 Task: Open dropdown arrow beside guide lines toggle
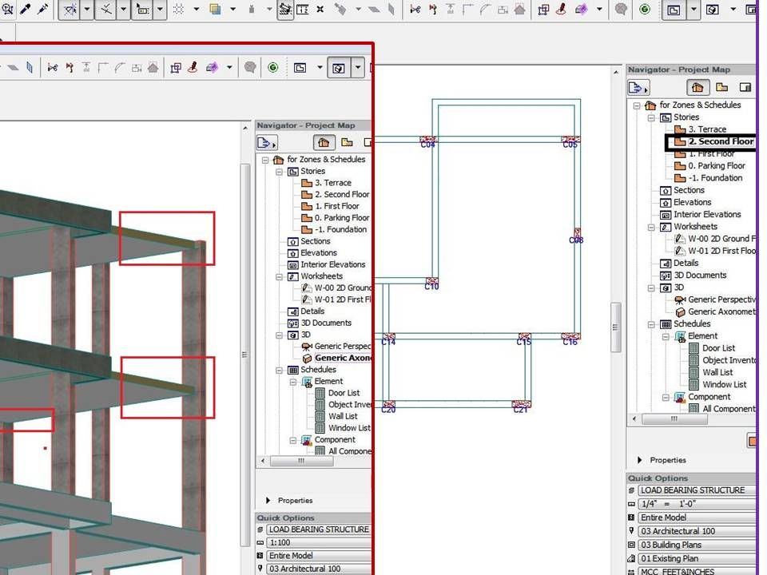[x=86, y=10]
